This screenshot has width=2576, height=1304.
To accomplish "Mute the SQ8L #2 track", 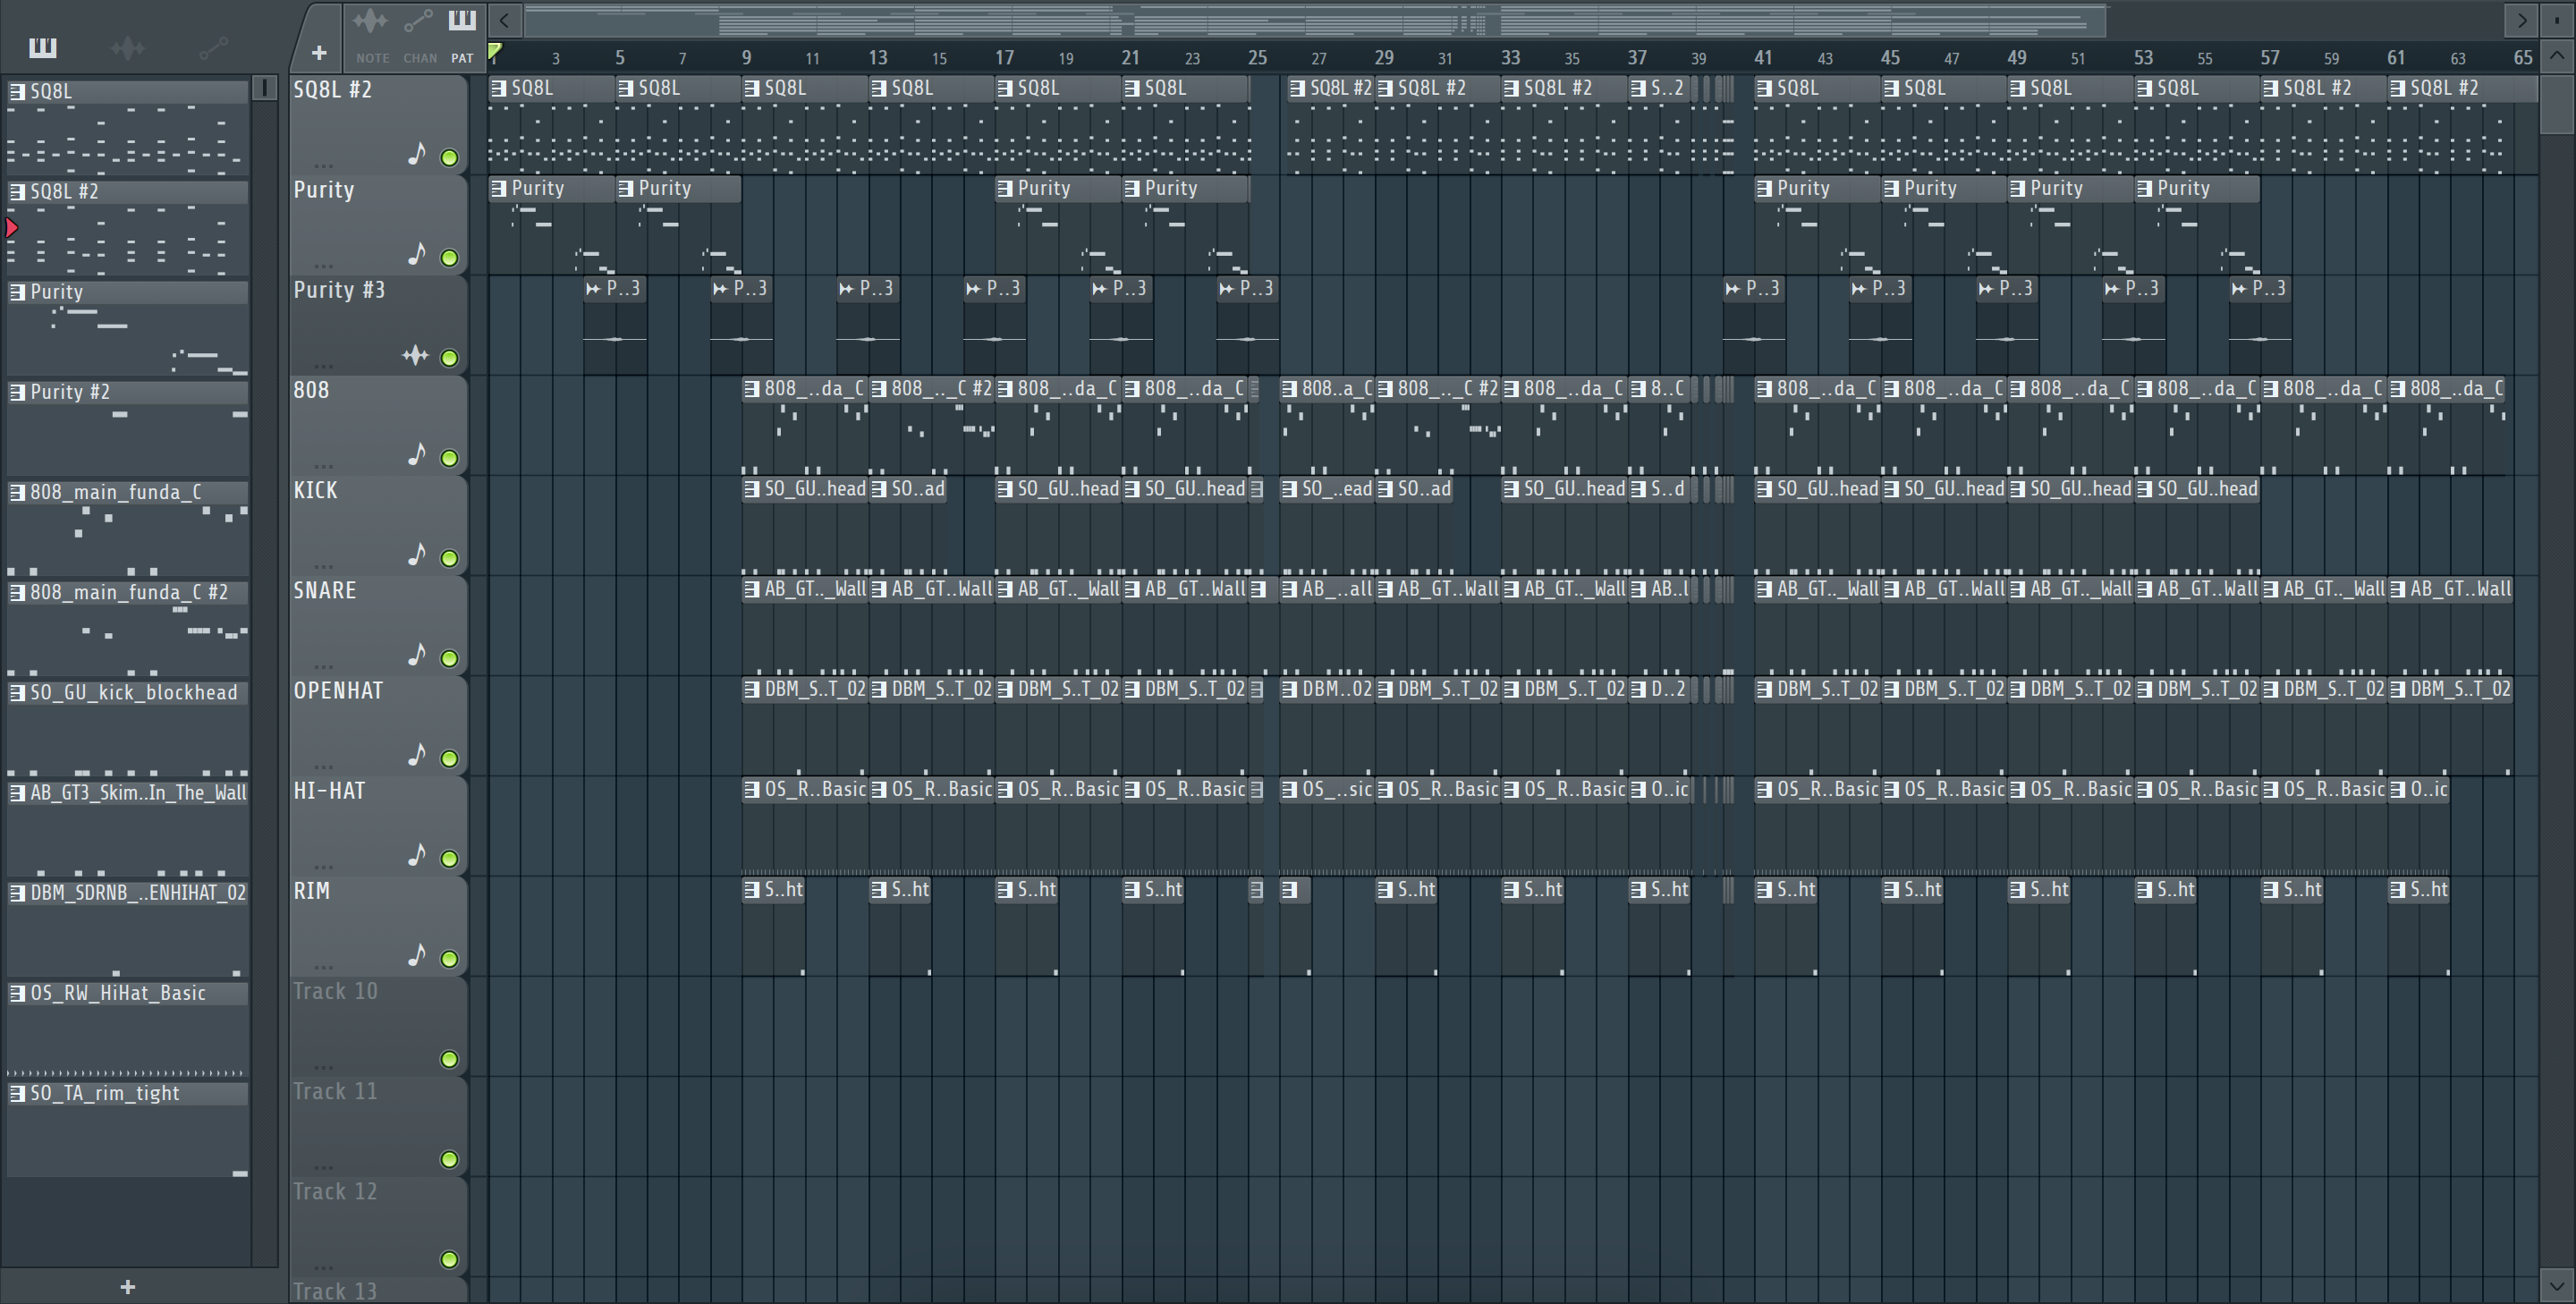I will pyautogui.click(x=450, y=158).
